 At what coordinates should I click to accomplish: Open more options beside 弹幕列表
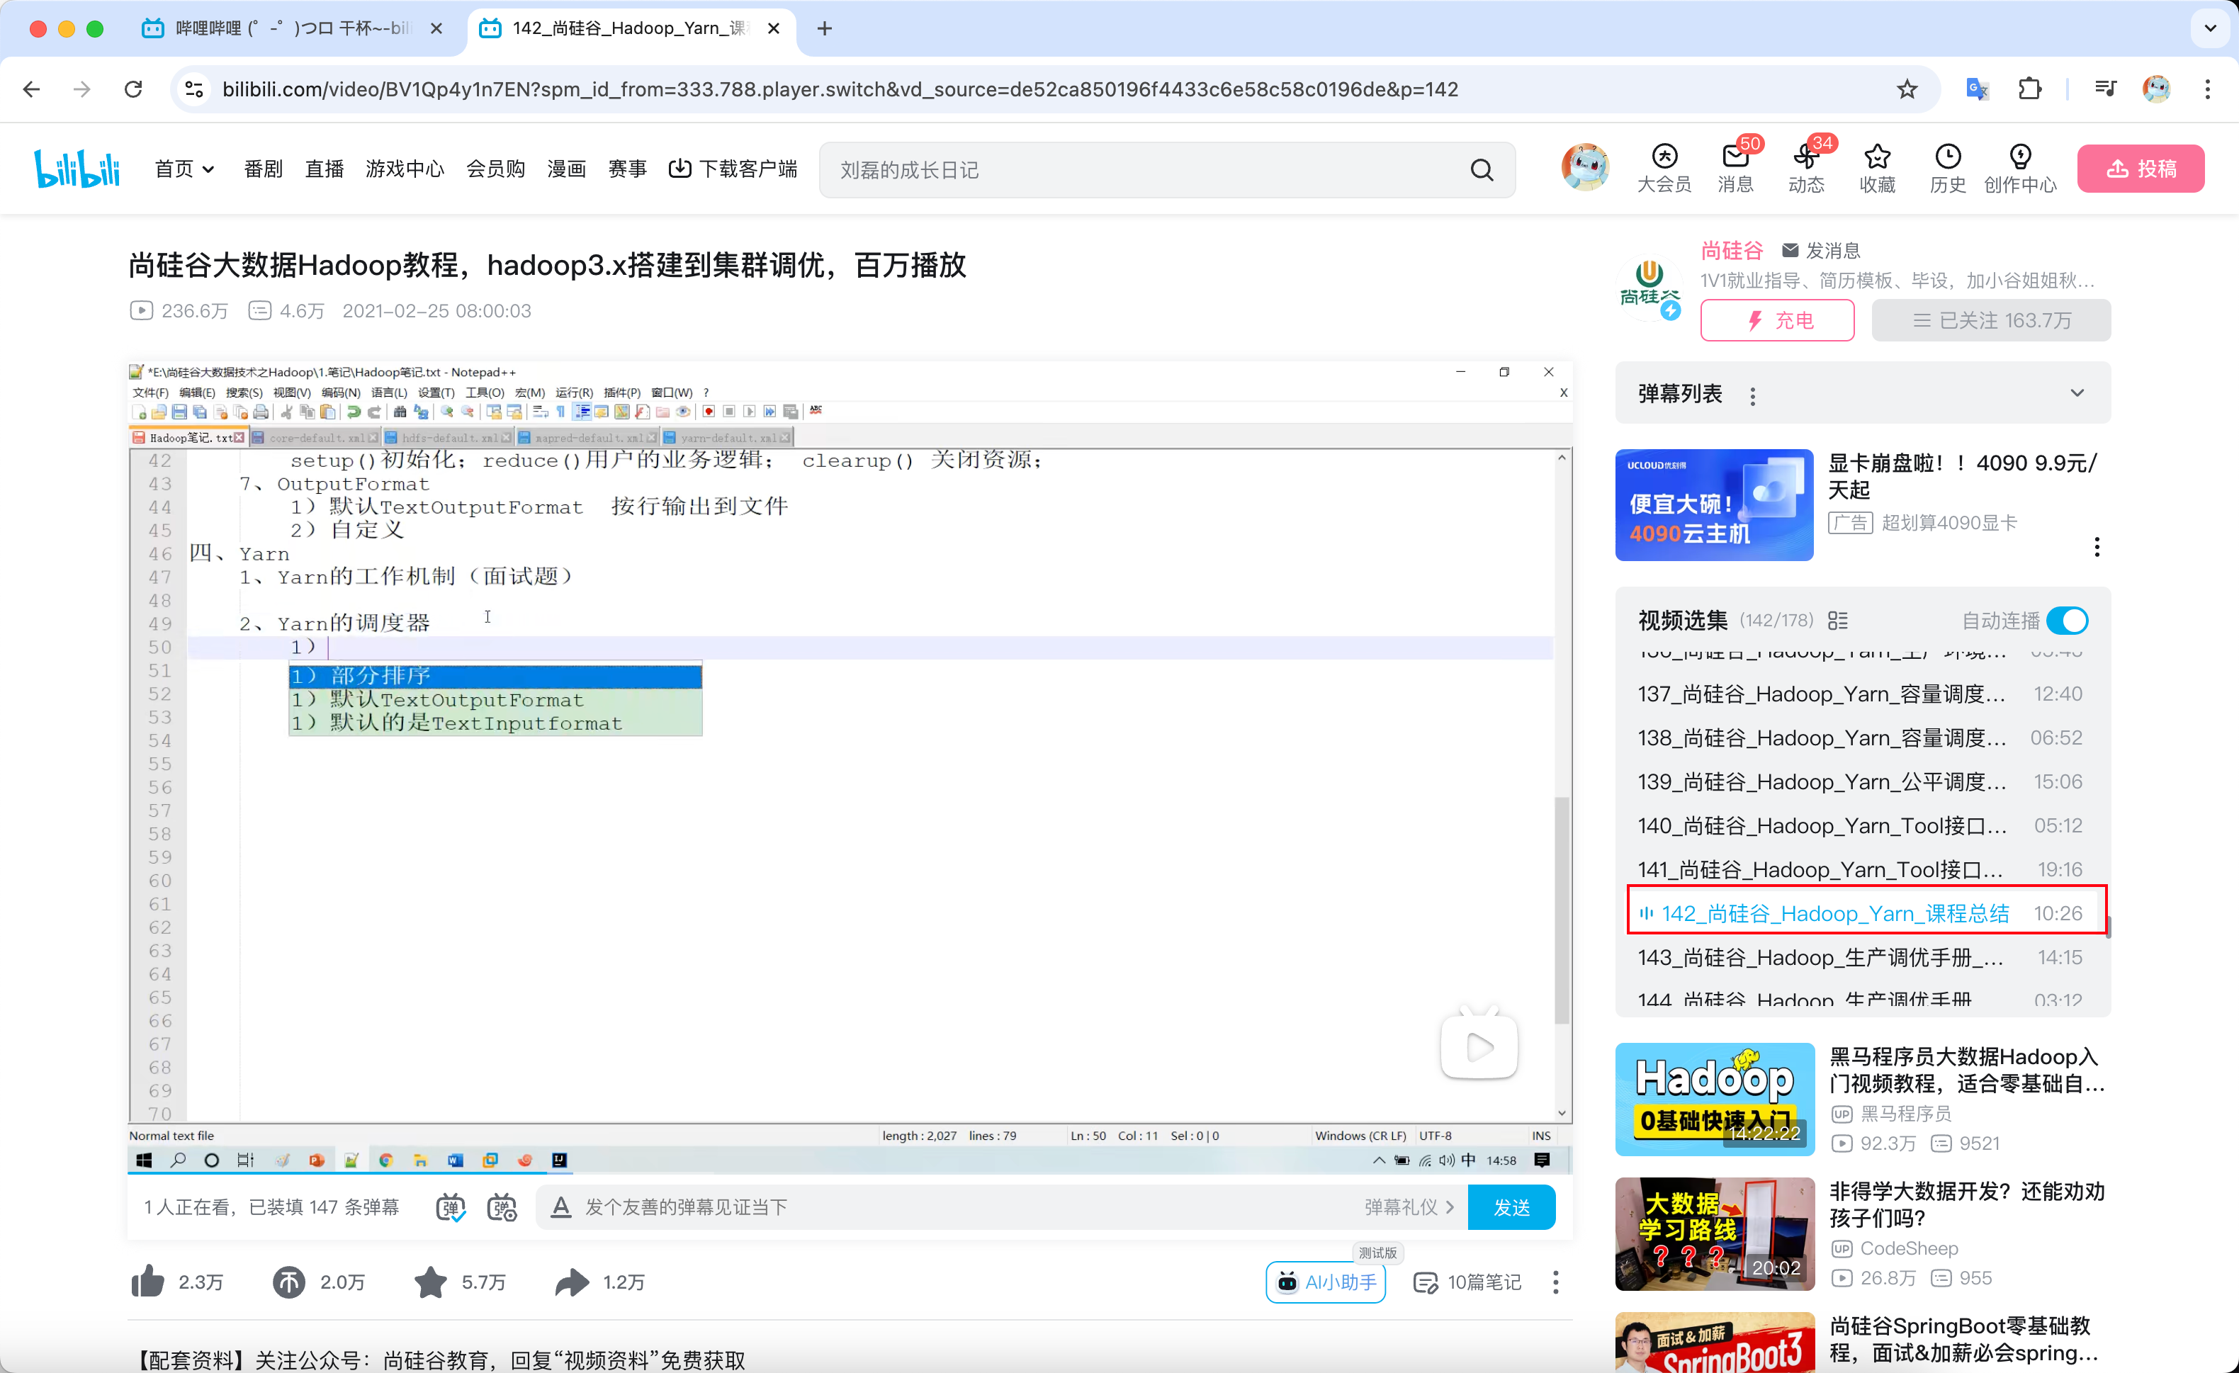point(1753,395)
